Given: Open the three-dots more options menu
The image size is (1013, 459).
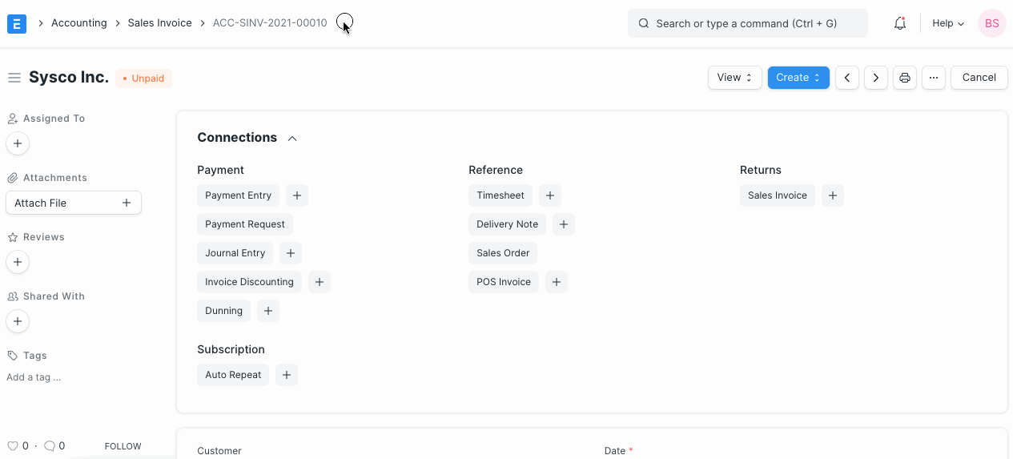Looking at the screenshot, I should [x=934, y=78].
